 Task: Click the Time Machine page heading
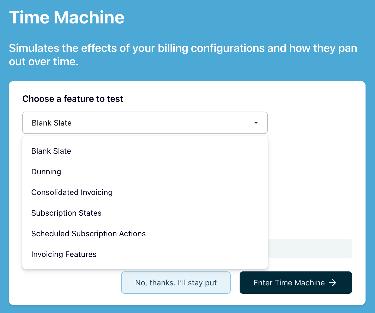tap(67, 17)
